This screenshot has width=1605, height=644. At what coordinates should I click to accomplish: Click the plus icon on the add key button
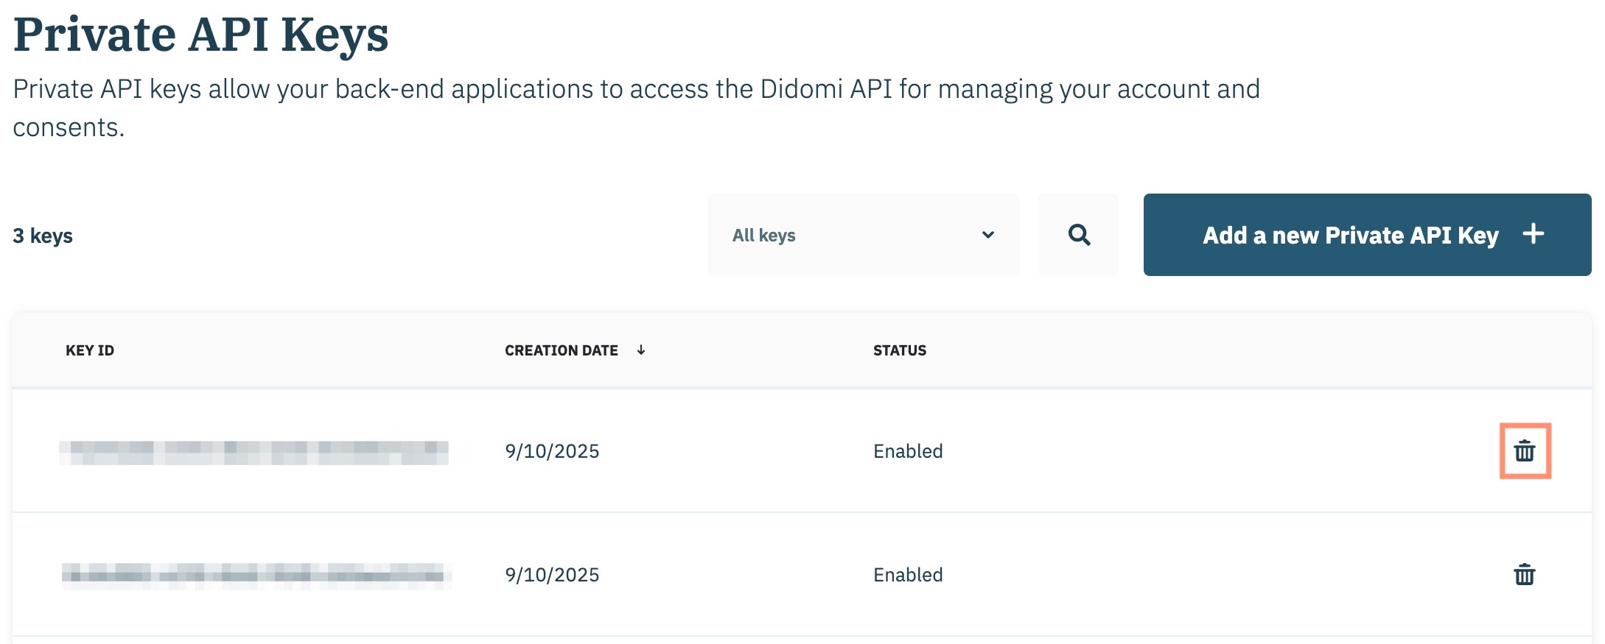(1533, 234)
